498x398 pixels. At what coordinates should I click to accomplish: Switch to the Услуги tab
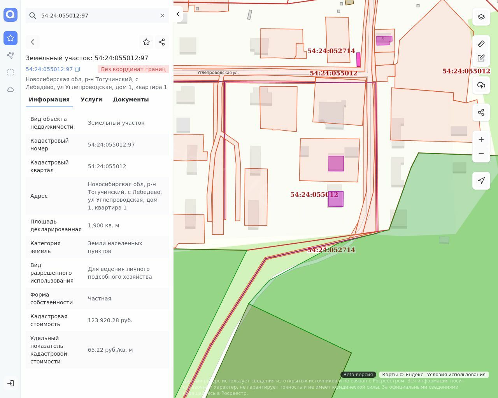click(91, 99)
